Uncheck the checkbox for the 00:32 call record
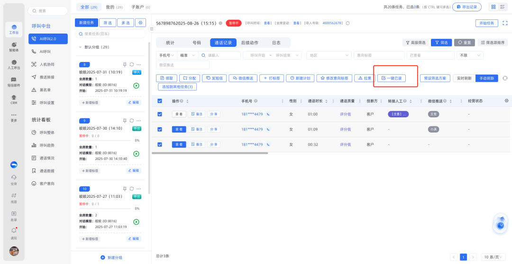512x264 pixels. tap(160, 144)
